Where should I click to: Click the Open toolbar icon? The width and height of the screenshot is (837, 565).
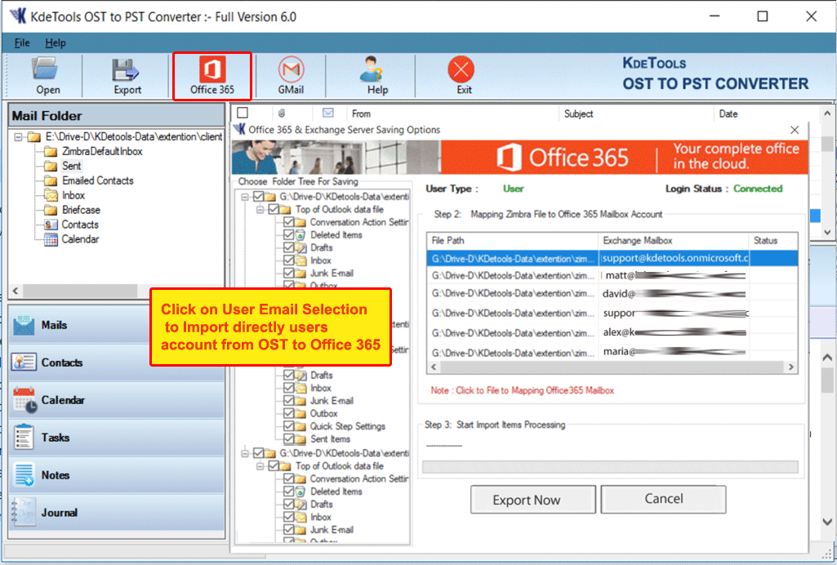[x=46, y=69]
